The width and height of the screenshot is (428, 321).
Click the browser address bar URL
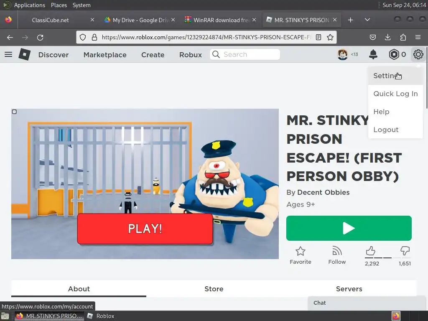(x=206, y=37)
